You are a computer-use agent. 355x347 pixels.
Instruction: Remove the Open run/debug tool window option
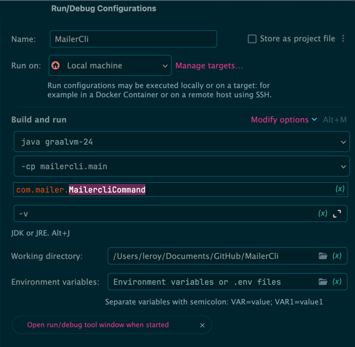pyautogui.click(x=202, y=325)
